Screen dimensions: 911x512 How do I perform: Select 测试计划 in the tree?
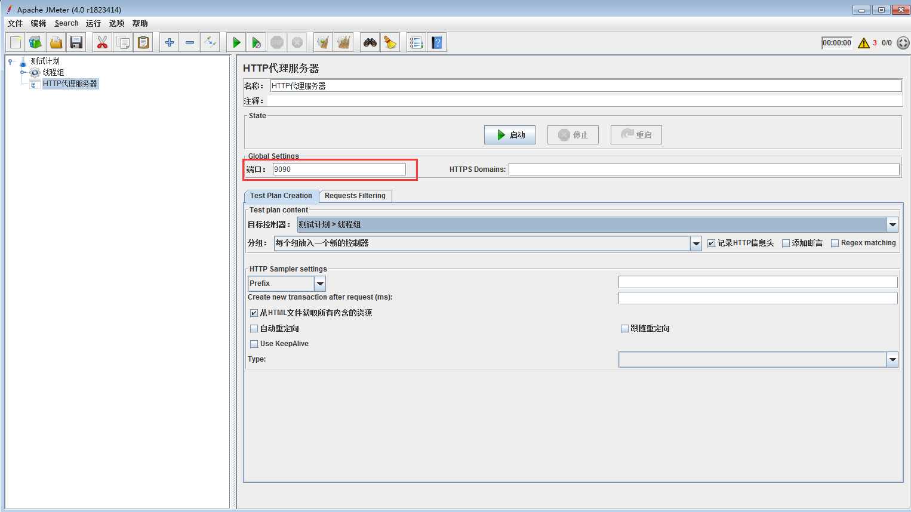click(x=45, y=61)
